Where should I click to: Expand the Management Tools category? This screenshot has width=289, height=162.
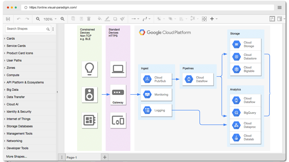[30, 134]
